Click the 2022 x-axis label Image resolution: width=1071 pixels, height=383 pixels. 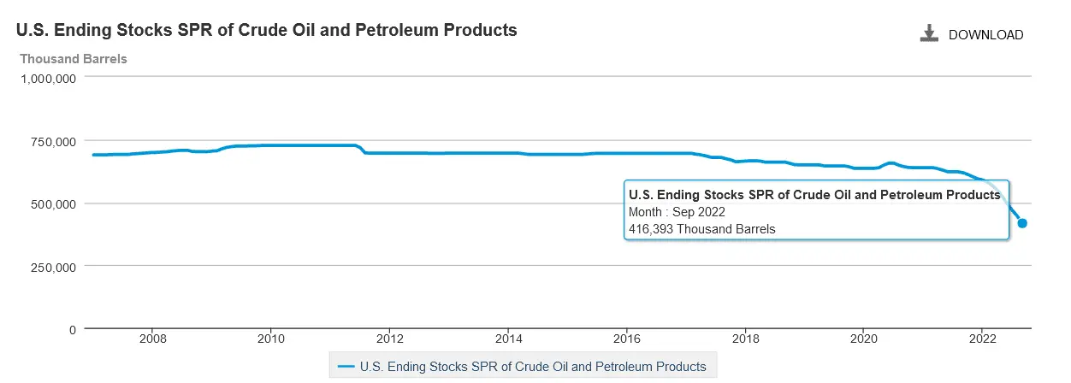tap(982, 337)
